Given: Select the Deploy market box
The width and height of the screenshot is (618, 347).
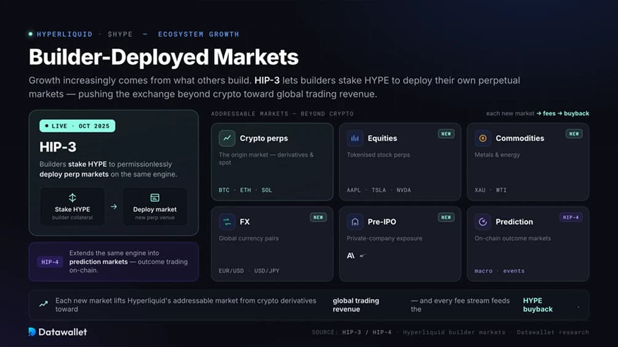Looking at the screenshot, I should (x=155, y=206).
